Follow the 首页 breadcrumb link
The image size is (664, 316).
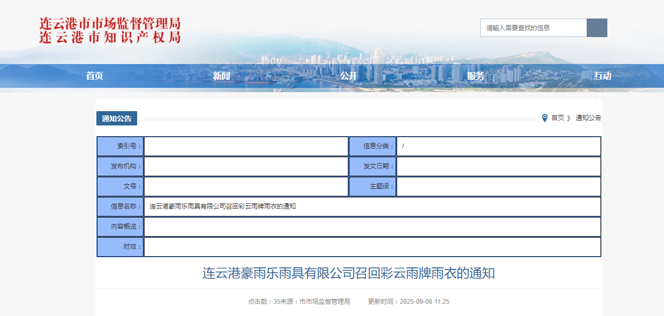(558, 118)
